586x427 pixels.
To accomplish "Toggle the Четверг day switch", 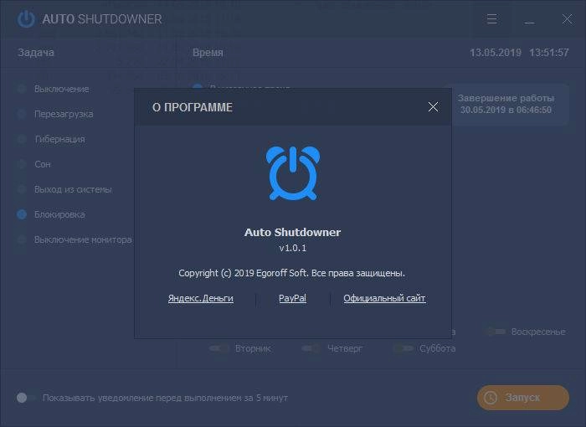I will tap(311, 348).
